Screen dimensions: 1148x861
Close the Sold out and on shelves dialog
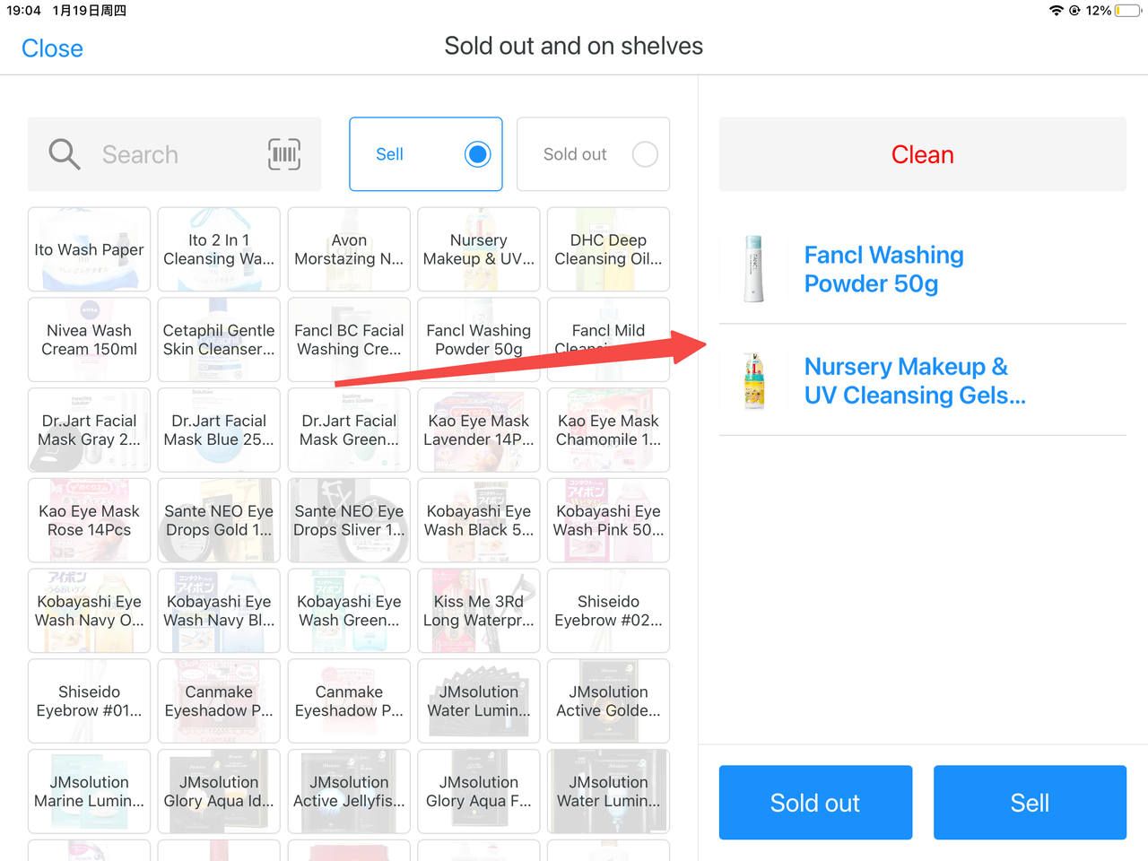[x=52, y=48]
